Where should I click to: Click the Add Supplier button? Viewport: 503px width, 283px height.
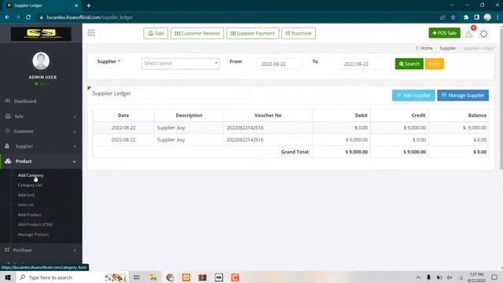[x=413, y=95]
